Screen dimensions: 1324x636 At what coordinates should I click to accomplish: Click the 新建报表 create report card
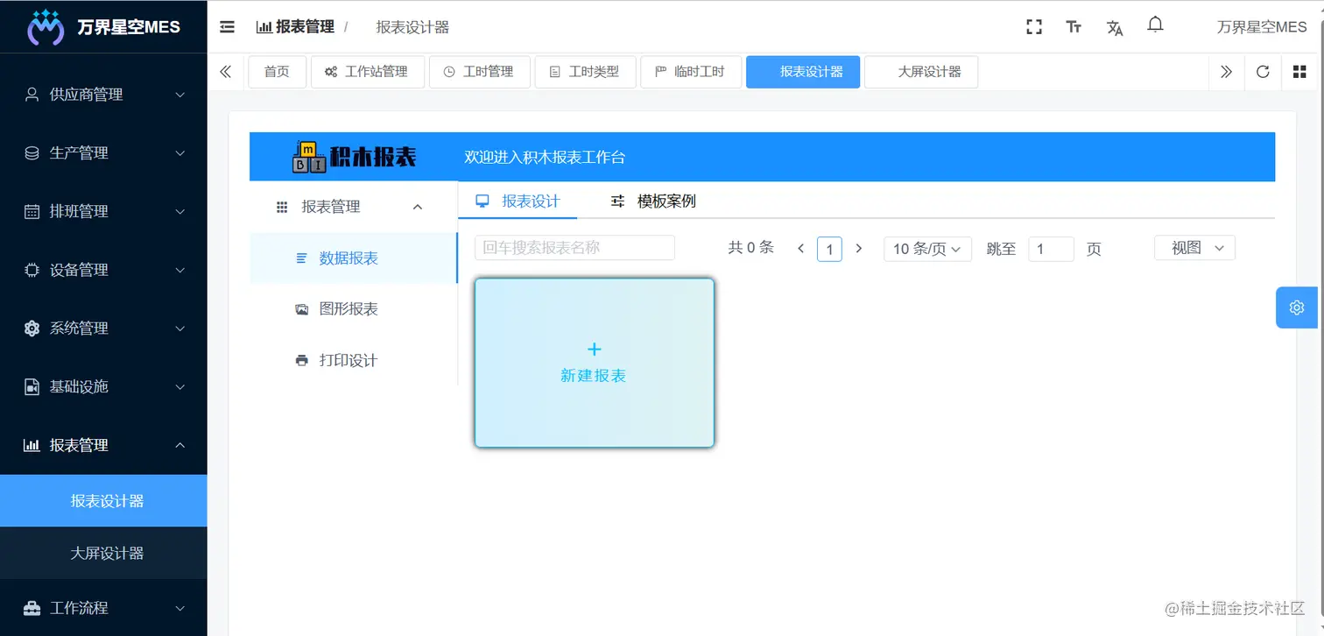pyautogui.click(x=594, y=361)
